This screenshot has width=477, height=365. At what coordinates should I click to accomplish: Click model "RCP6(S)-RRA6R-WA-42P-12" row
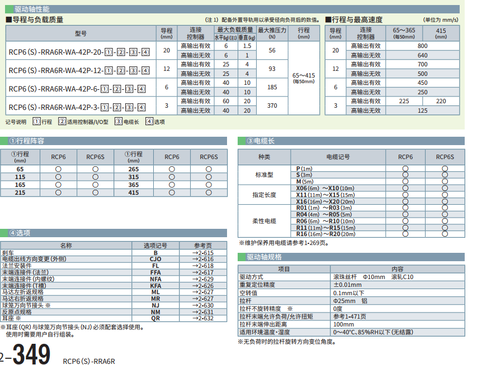tap(79, 70)
